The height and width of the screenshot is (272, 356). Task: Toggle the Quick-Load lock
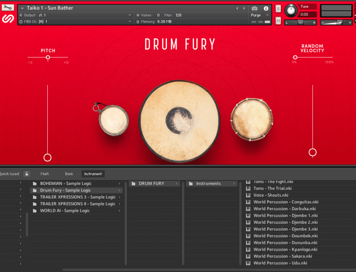tap(27, 174)
